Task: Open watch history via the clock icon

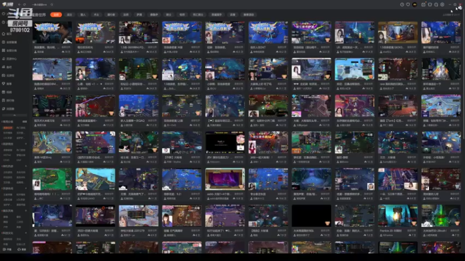Action: click(x=402, y=5)
